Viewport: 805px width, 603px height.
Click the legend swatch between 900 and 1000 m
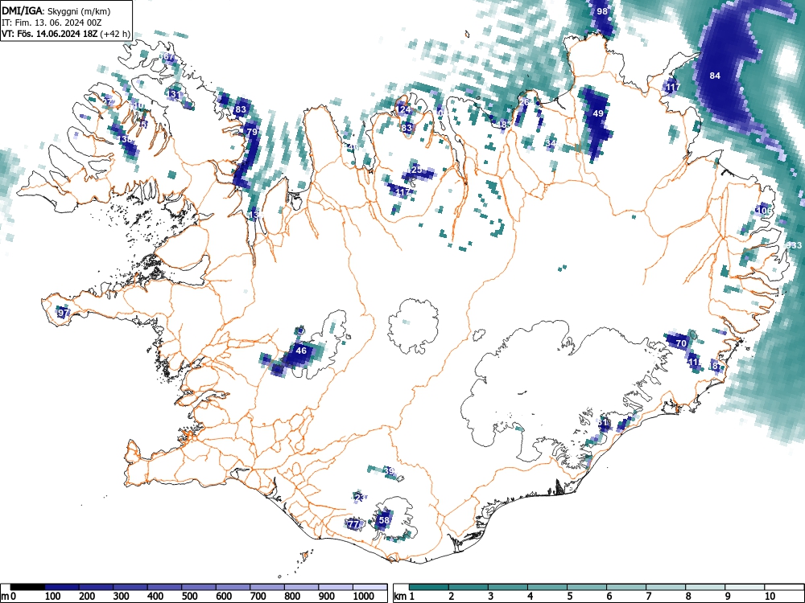click(336, 587)
